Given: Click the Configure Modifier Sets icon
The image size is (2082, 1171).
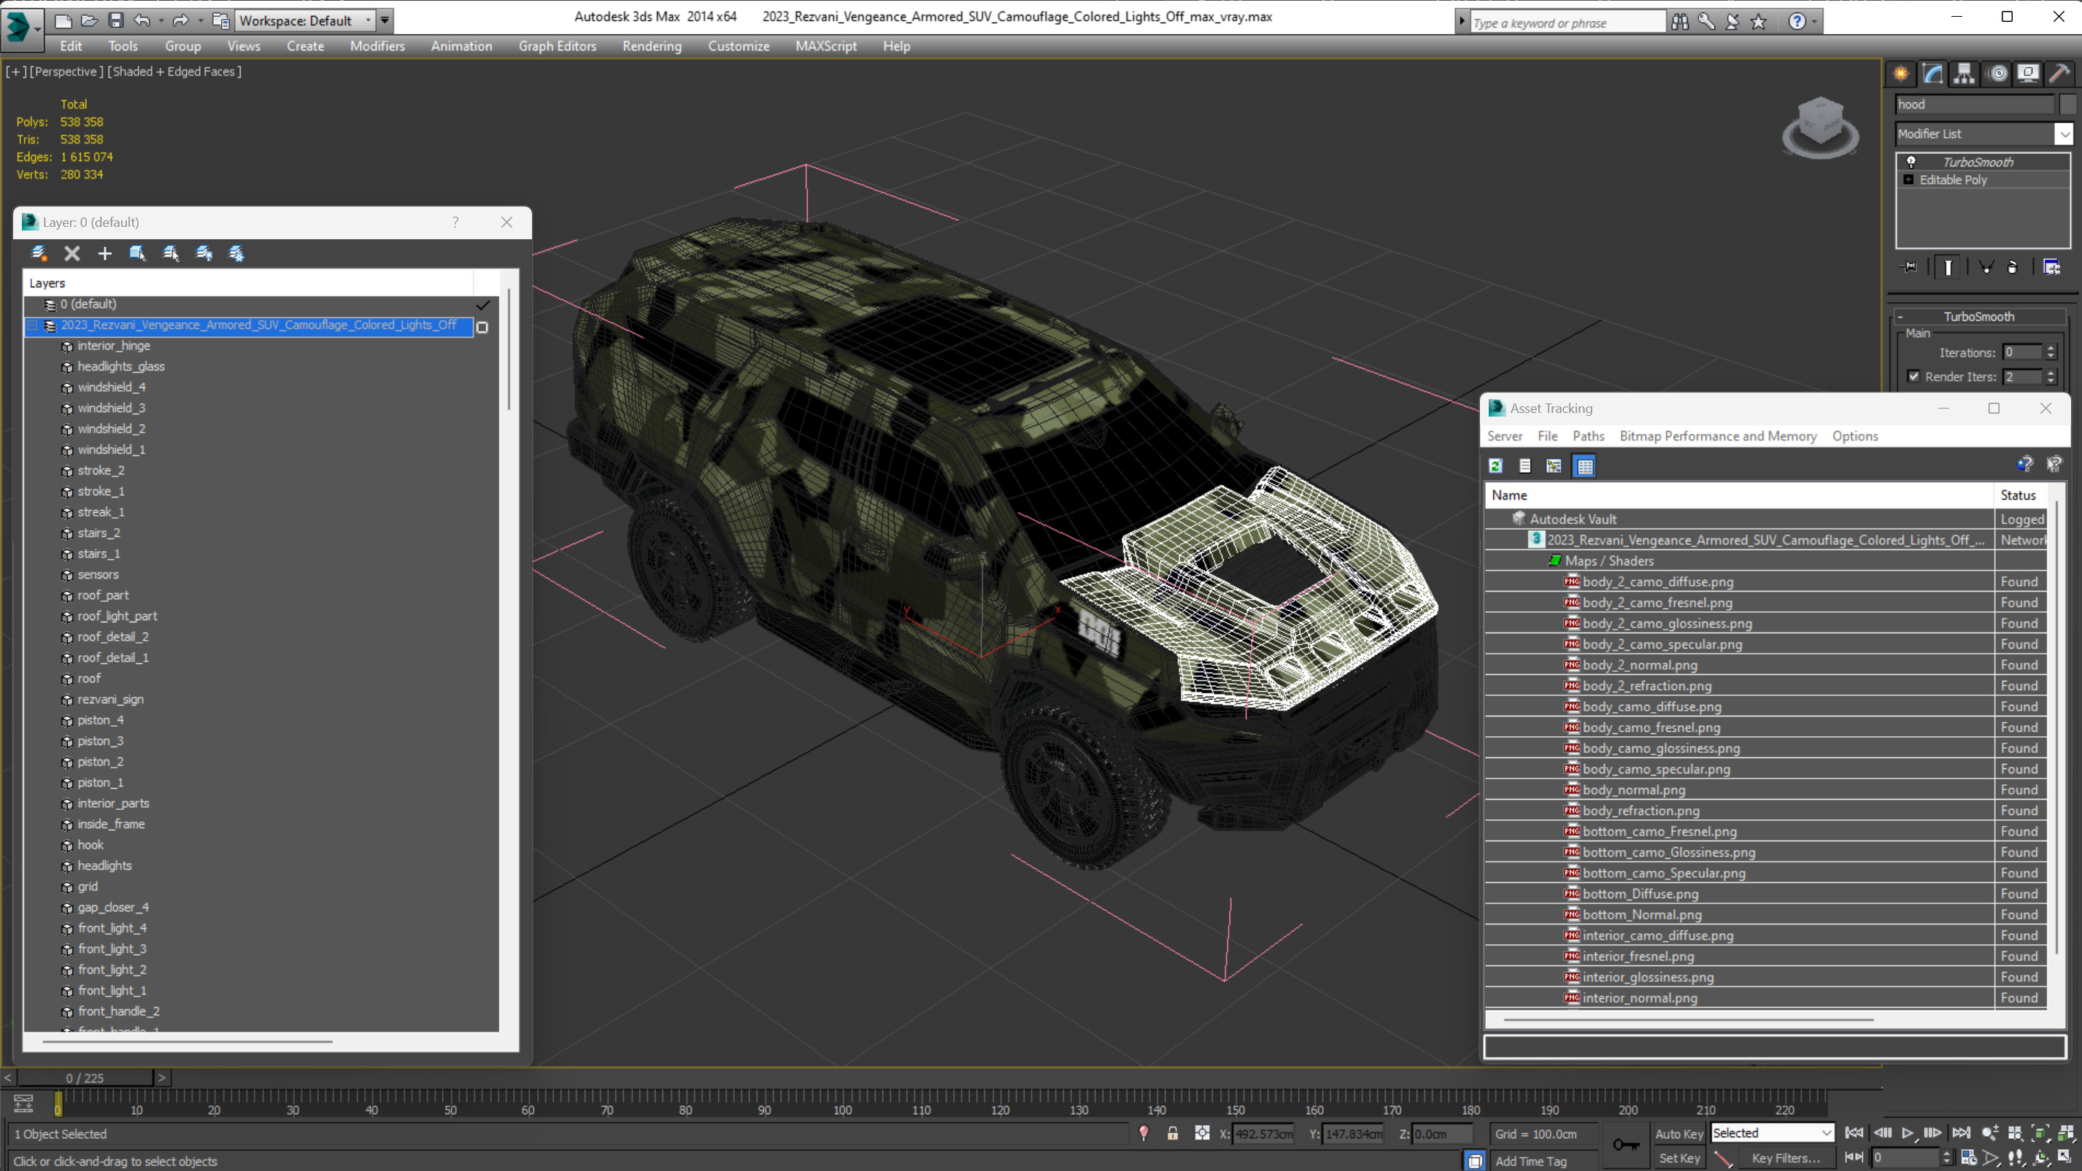Looking at the screenshot, I should 2051,267.
